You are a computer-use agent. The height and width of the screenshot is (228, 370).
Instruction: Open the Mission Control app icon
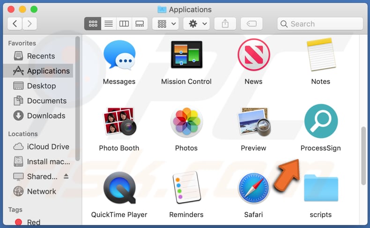(x=186, y=54)
